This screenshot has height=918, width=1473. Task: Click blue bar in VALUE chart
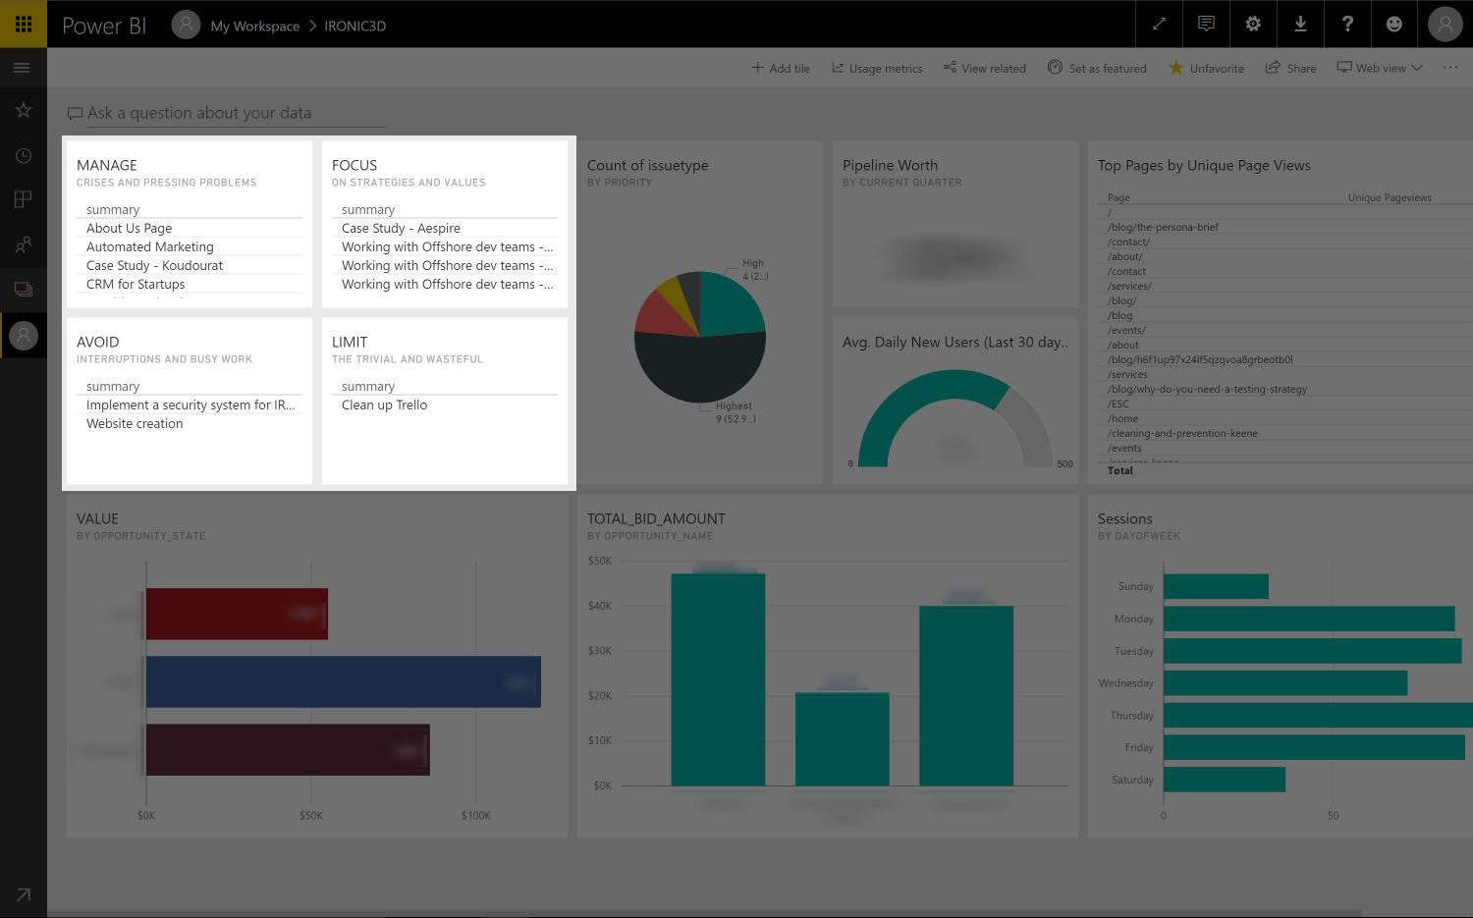click(343, 681)
